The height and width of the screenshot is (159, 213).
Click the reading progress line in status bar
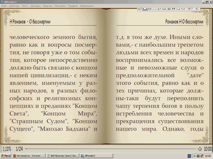pos(111,149)
